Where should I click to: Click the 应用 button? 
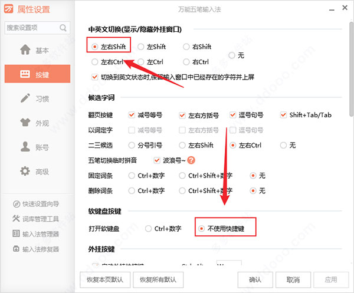331,280
